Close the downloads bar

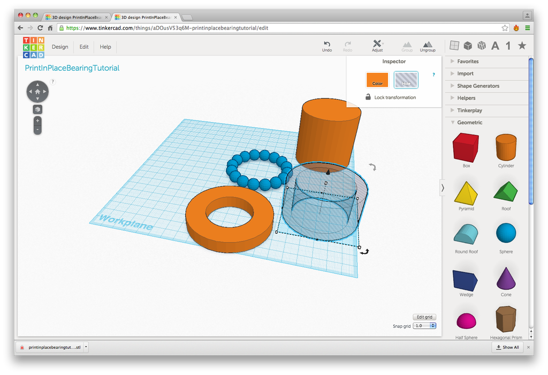point(528,347)
